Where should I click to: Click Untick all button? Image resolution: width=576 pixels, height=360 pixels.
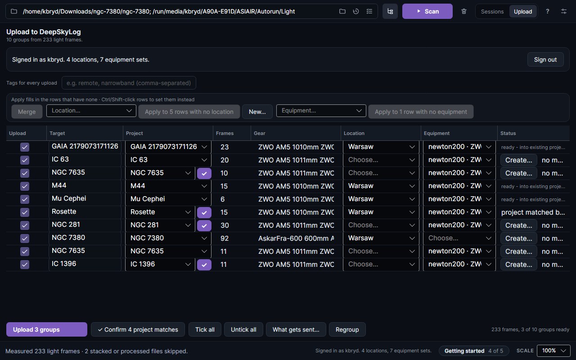pos(243,329)
